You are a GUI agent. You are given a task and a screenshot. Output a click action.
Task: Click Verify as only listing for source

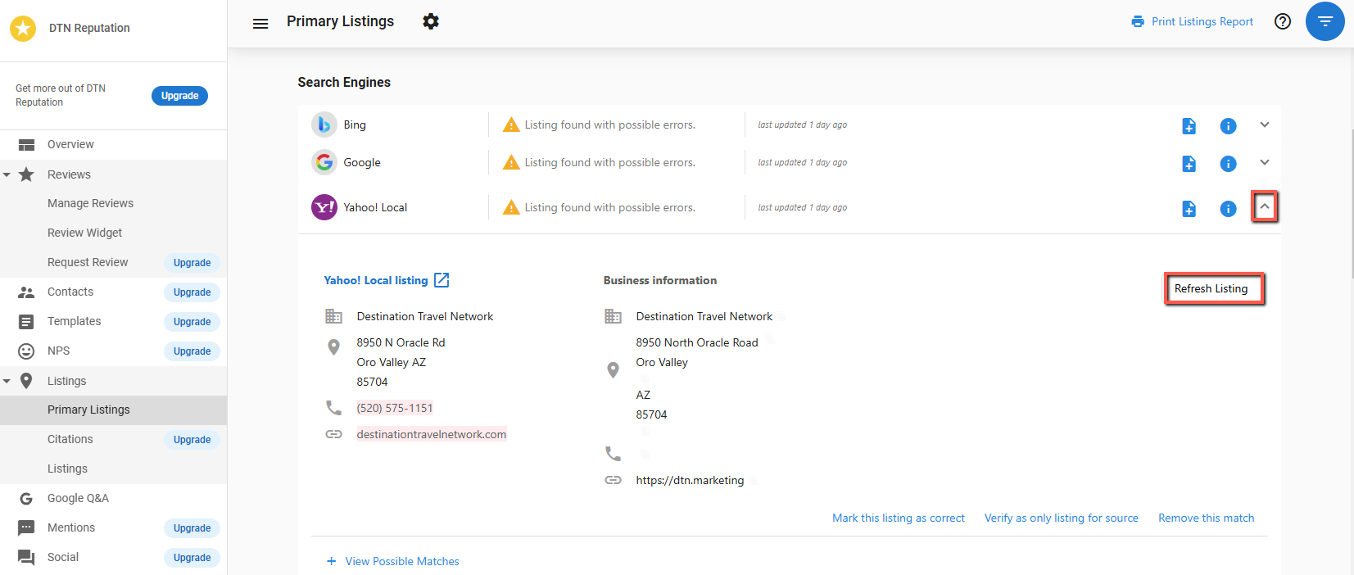(1062, 518)
